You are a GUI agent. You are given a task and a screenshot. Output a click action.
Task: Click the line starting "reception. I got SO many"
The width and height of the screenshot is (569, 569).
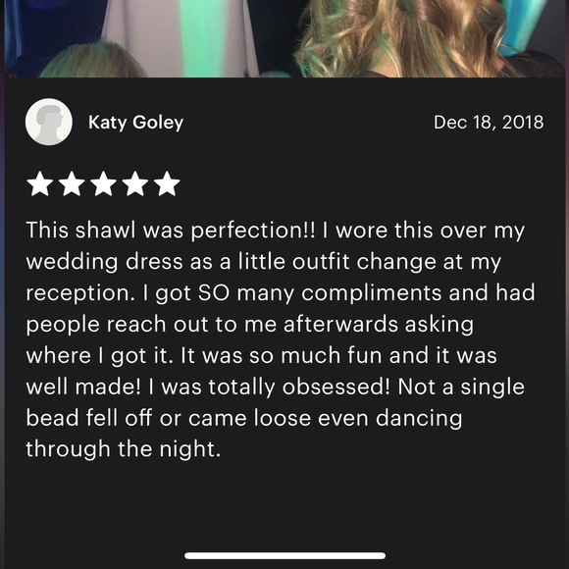coord(281,293)
